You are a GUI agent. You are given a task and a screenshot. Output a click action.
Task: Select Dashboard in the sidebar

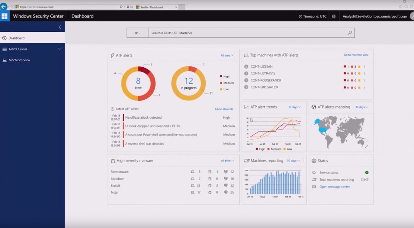[32, 38]
